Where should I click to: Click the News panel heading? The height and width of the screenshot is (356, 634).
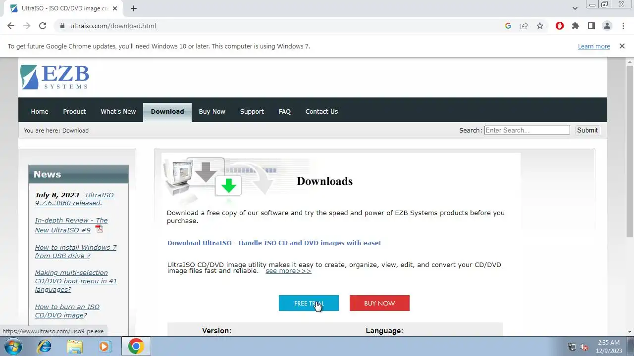pyautogui.click(x=47, y=174)
